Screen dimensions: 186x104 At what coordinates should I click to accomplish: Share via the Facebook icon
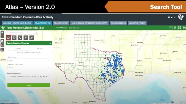point(169,17)
